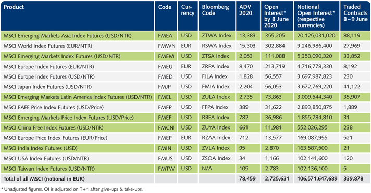Click ZRPA Index Bloomberg code

(x=216, y=67)
